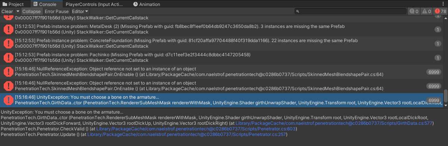The image size is (448, 146).
Task: Click the 6999 count badge on UnityException row
Action: click(x=434, y=100)
